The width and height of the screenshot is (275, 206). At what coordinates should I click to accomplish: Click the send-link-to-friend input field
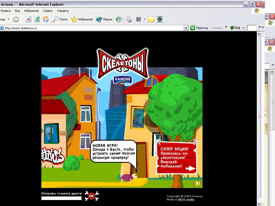pos(61,198)
